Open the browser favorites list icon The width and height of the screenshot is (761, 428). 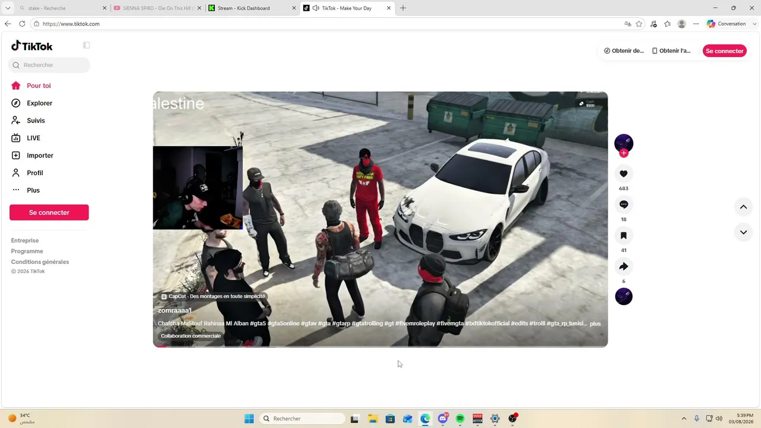(667, 24)
